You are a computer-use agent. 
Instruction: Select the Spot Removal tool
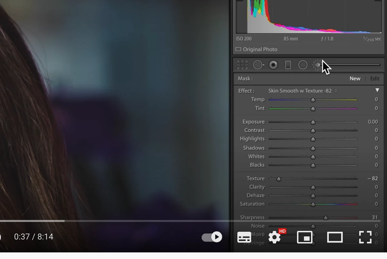tap(259, 65)
